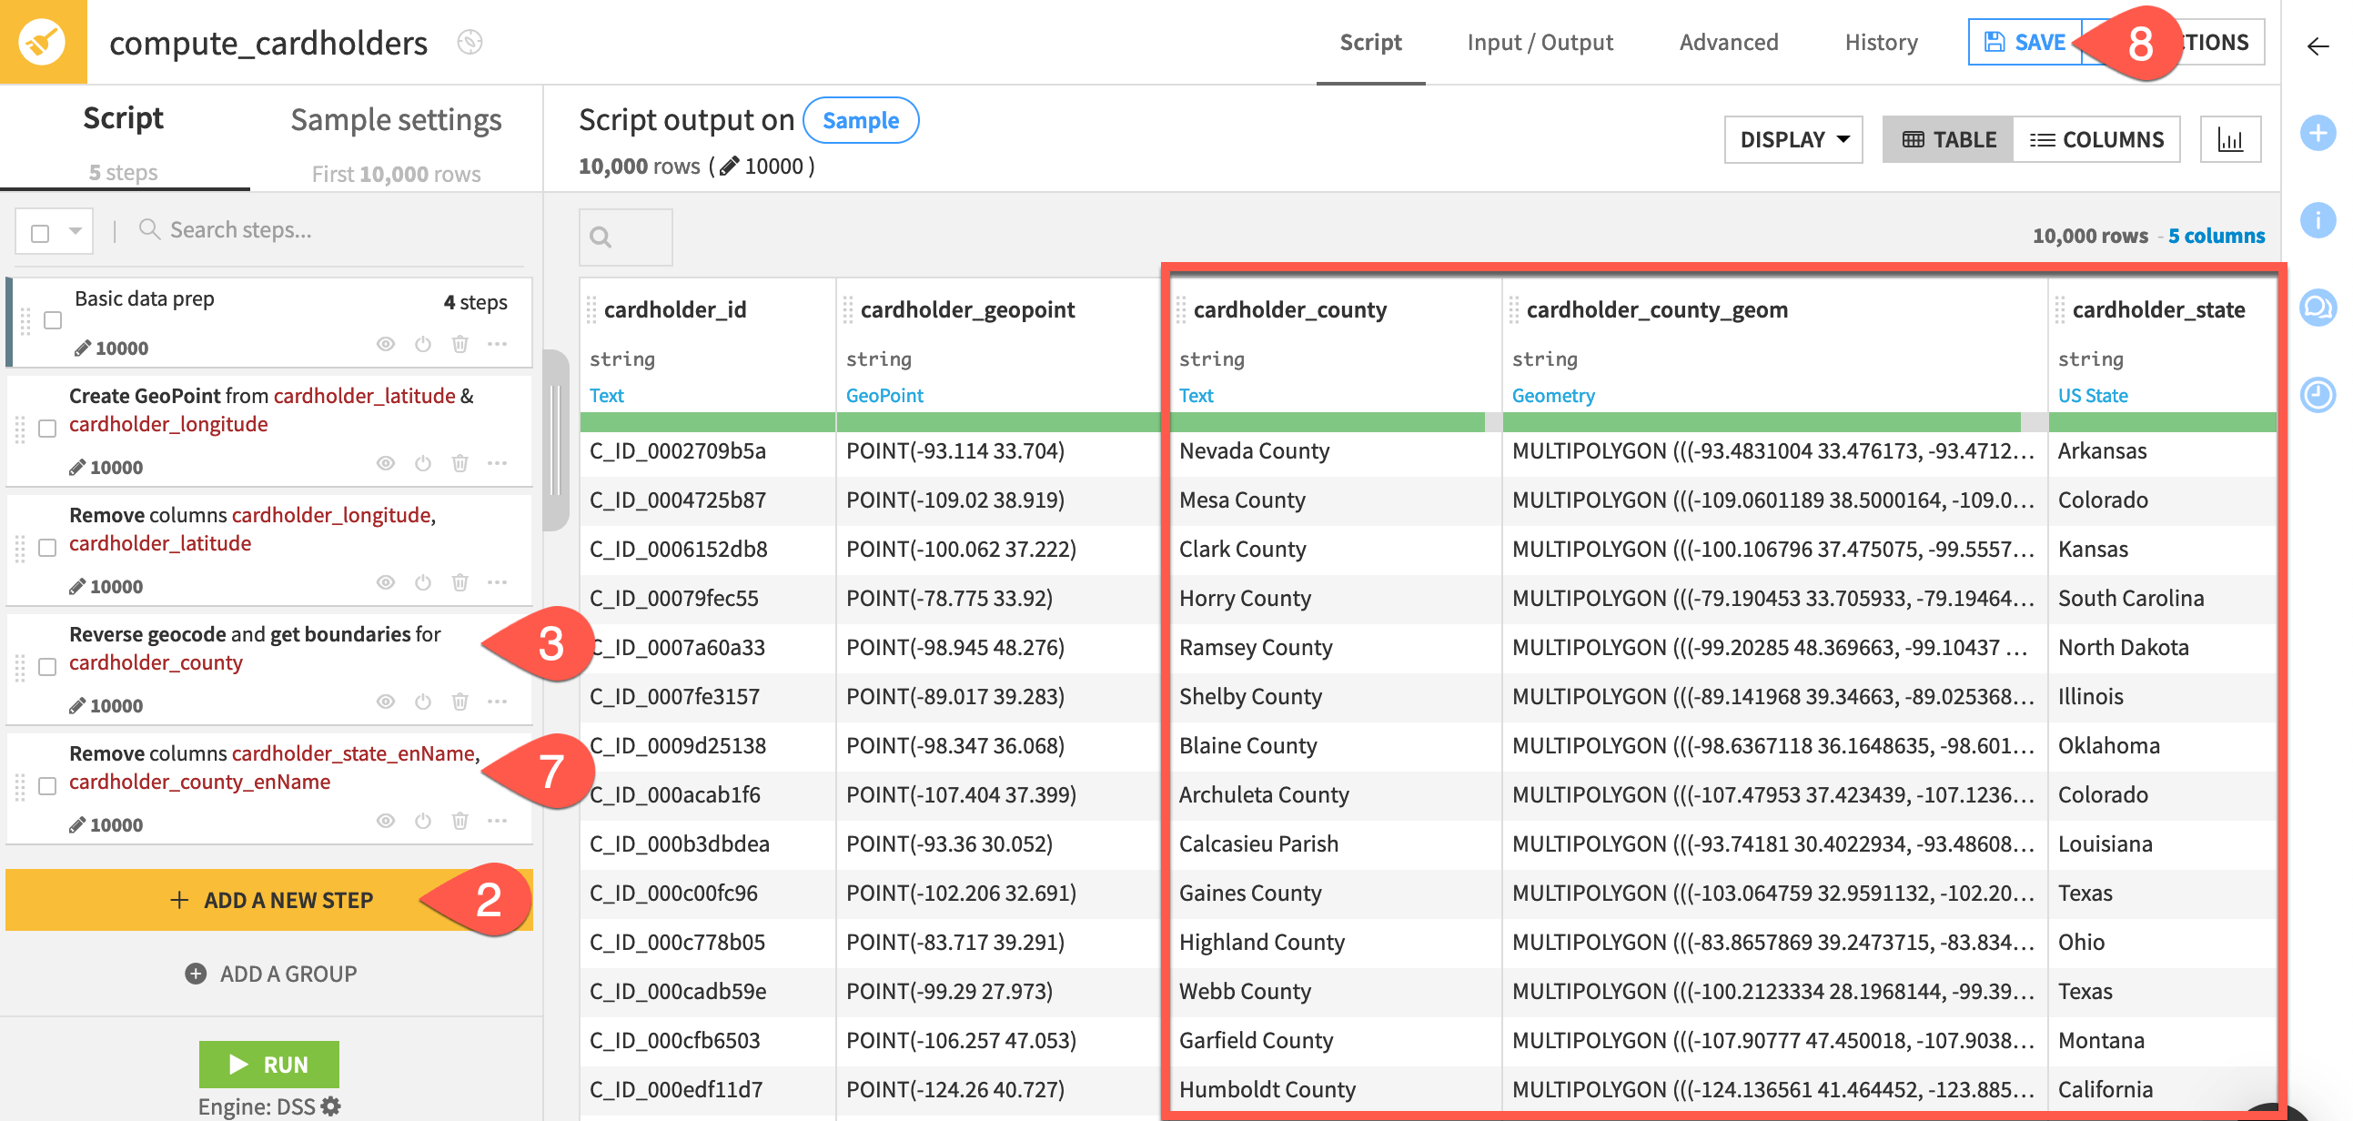Viewport: 2353px width, 1121px height.
Task: Switch to the Input / Output tab
Action: point(1540,42)
